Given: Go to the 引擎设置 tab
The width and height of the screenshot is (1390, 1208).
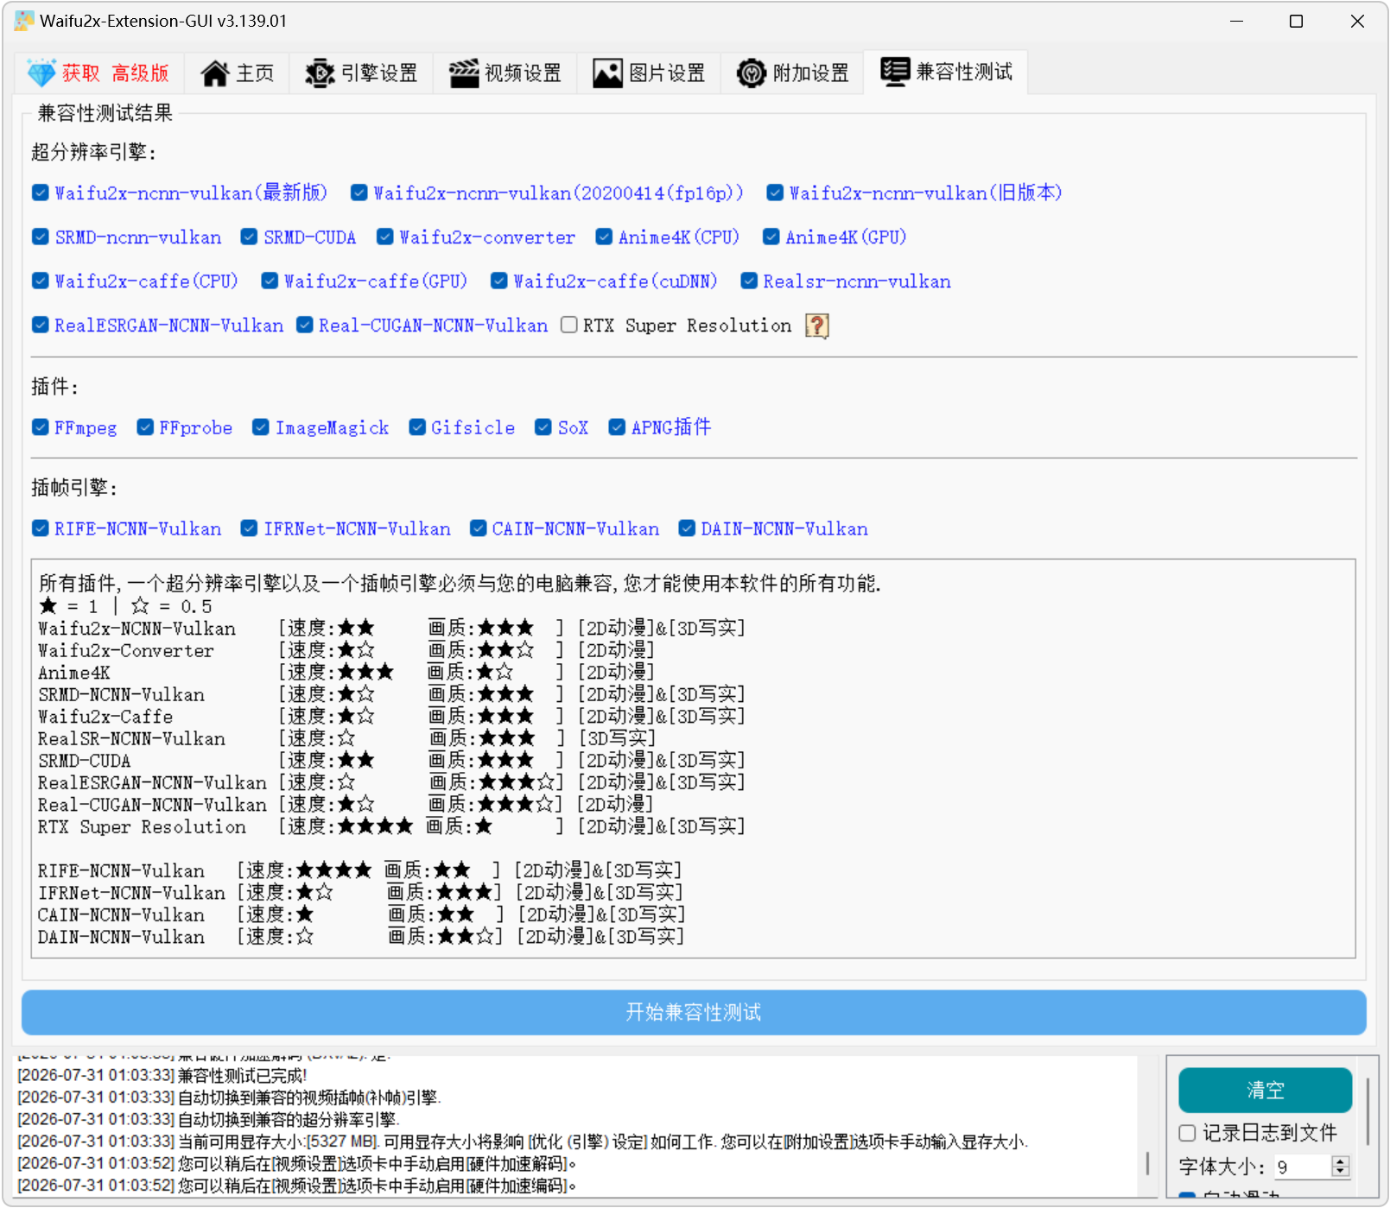Looking at the screenshot, I should 361,73.
